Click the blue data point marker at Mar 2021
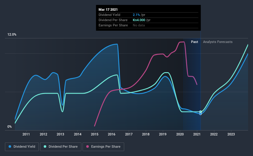This screenshot has height=156, width=253. pyautogui.click(x=200, y=114)
